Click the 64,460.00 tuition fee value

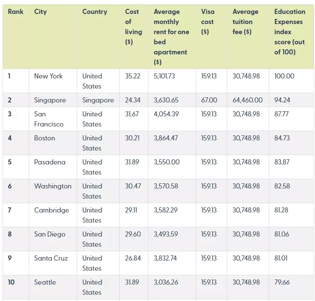(248, 100)
